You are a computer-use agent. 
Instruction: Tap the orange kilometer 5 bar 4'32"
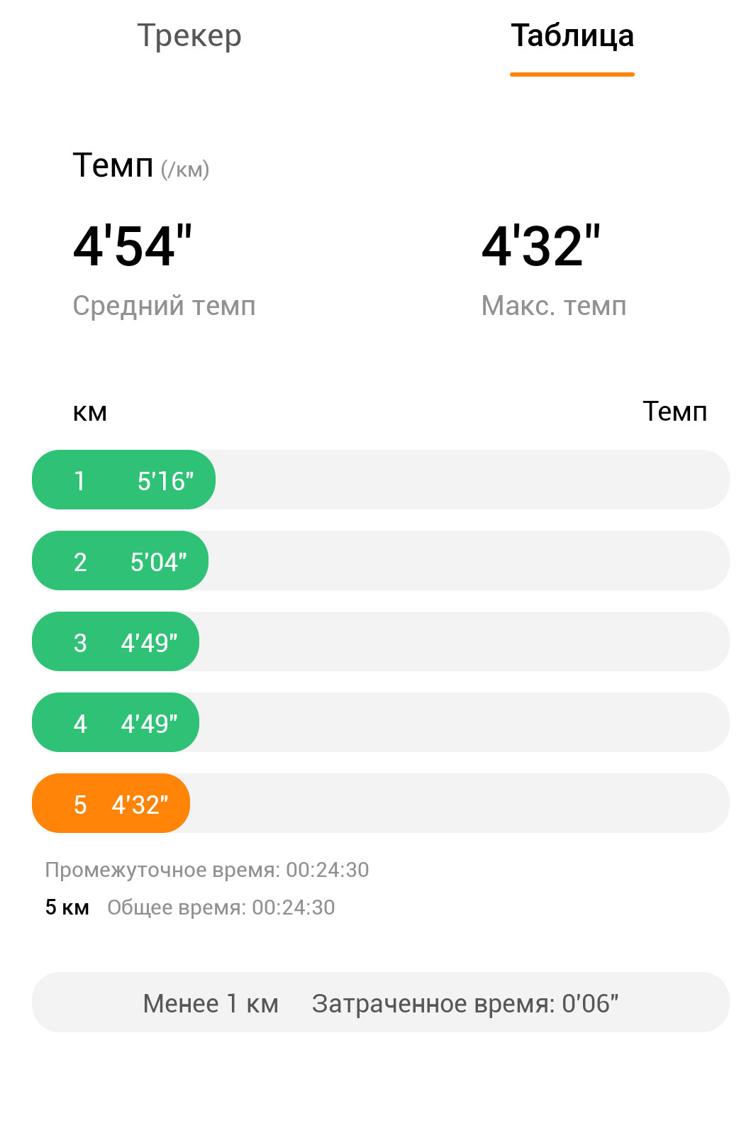[x=111, y=803]
